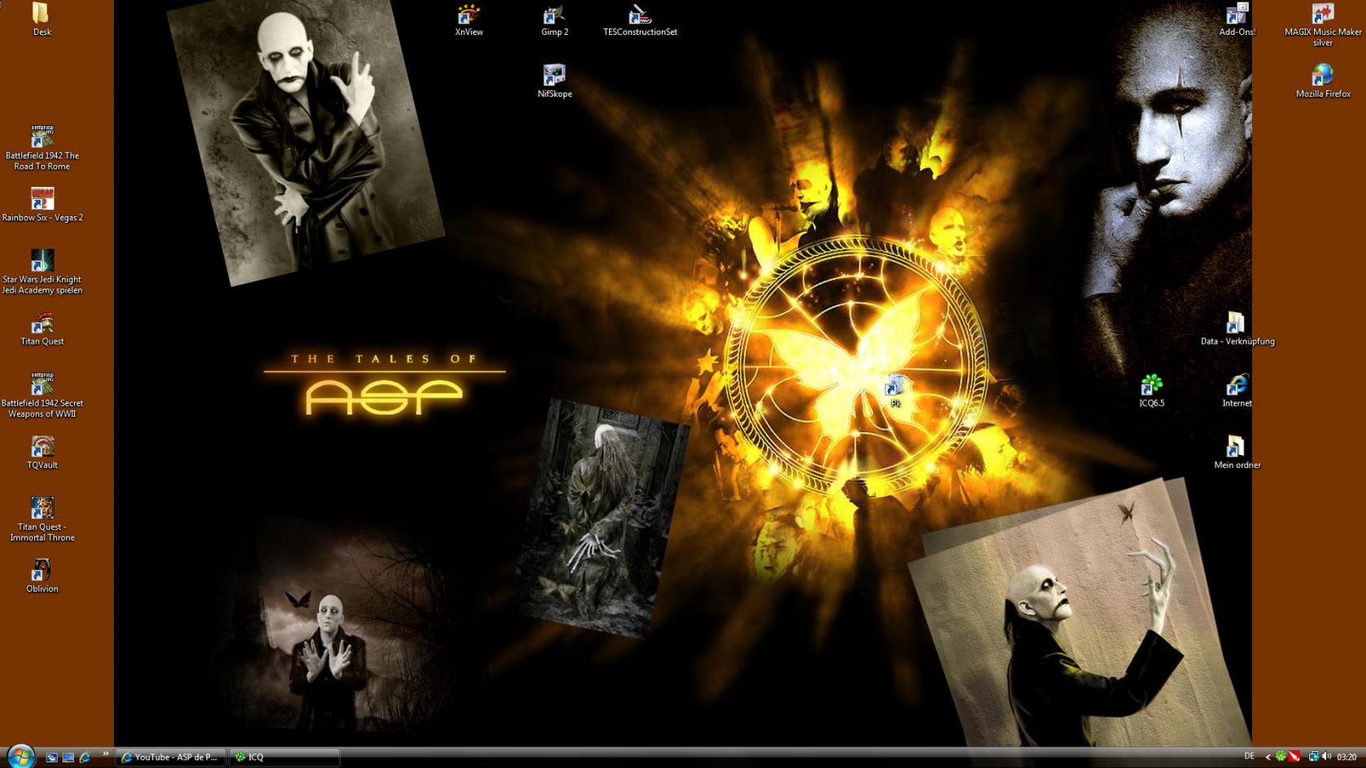The image size is (1366, 768).
Task: Select the Desk folder on the desktop
Action: [x=41, y=18]
